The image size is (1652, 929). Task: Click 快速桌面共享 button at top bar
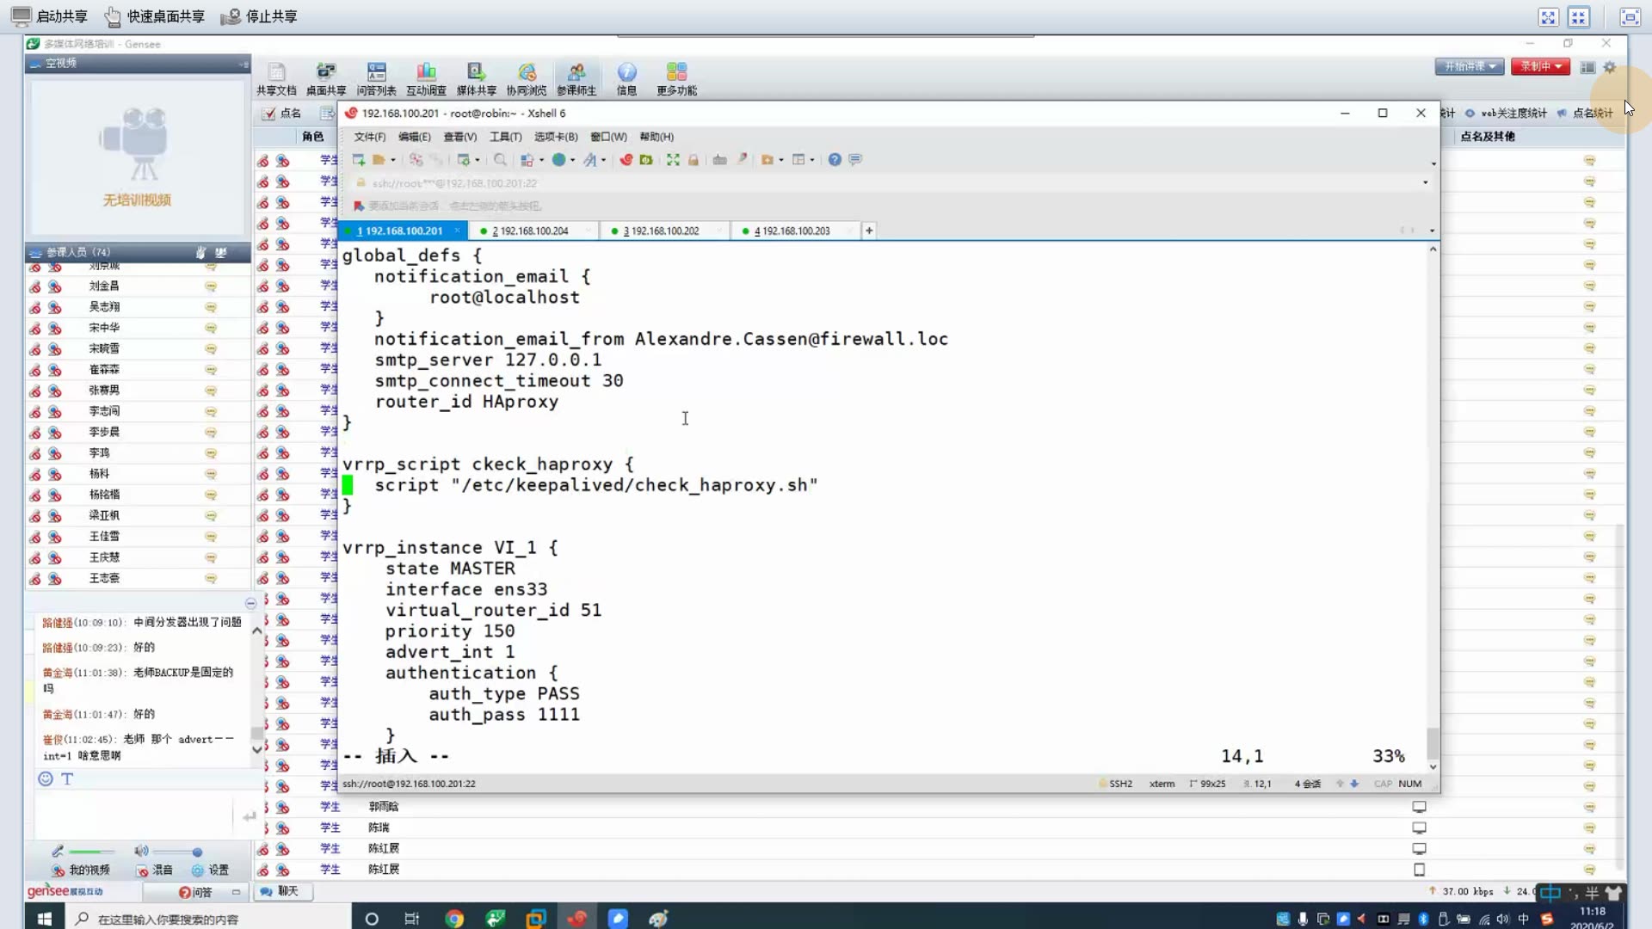[x=155, y=16]
